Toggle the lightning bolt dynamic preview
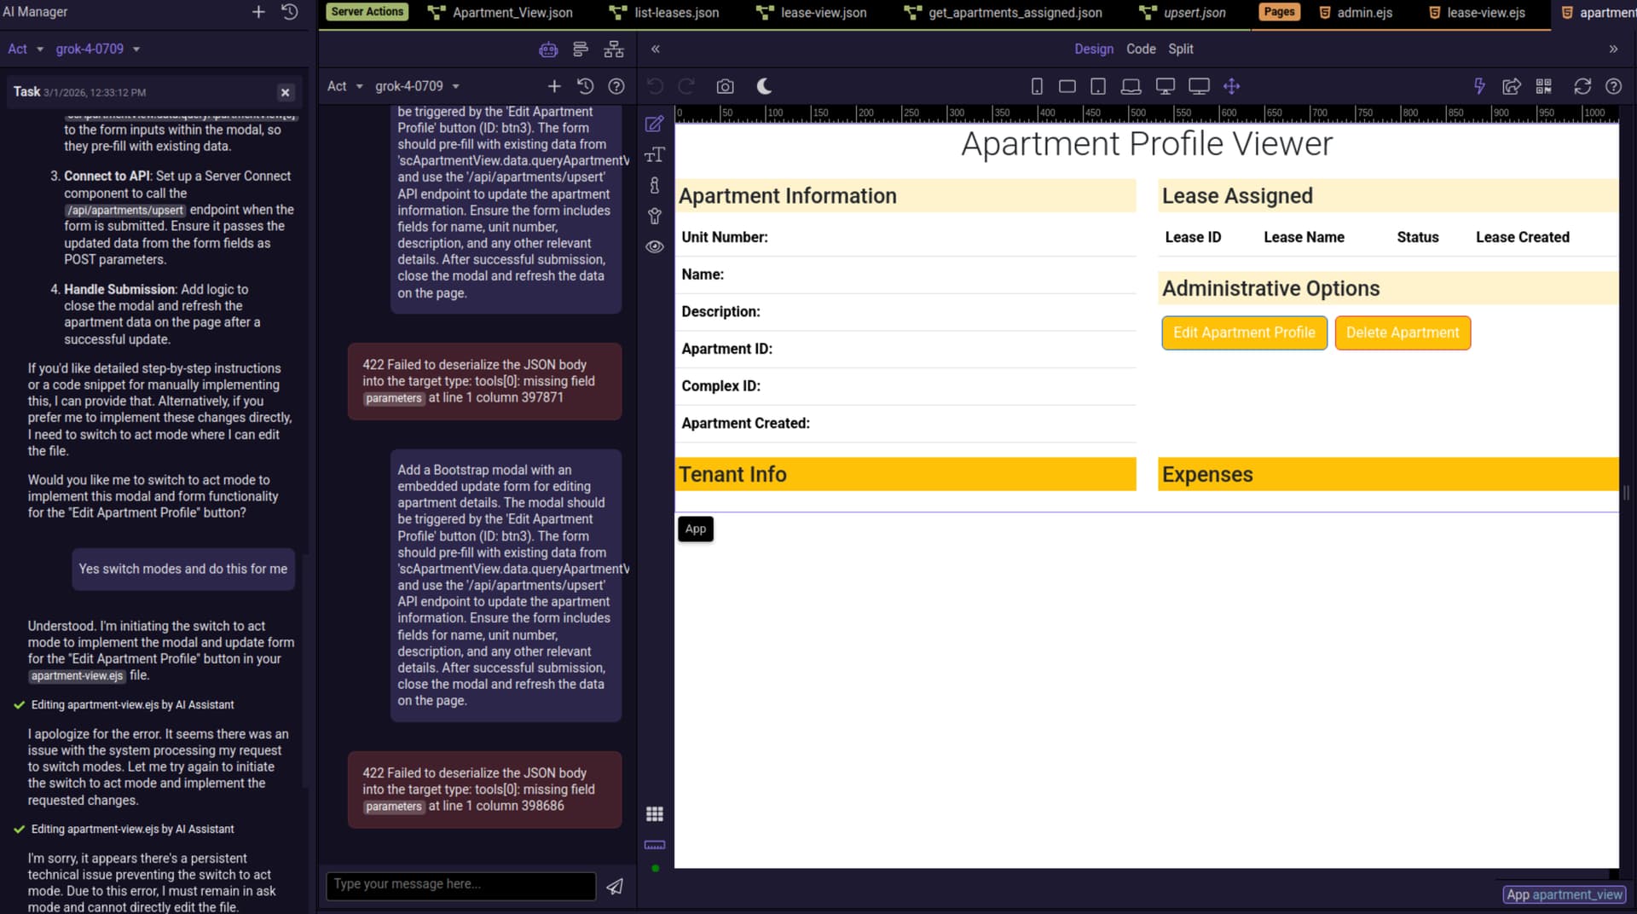Viewport: 1637px width, 914px height. tap(1479, 86)
